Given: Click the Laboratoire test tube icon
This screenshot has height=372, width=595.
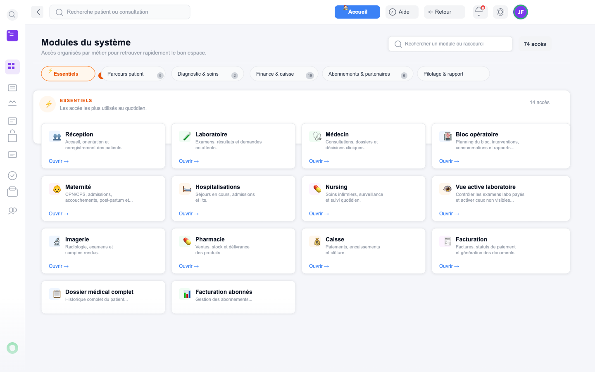Looking at the screenshot, I should (185, 136).
